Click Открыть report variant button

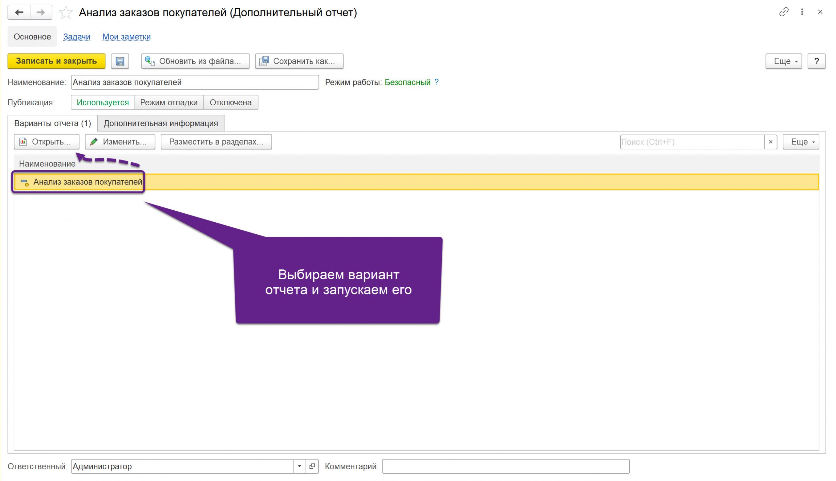point(47,142)
